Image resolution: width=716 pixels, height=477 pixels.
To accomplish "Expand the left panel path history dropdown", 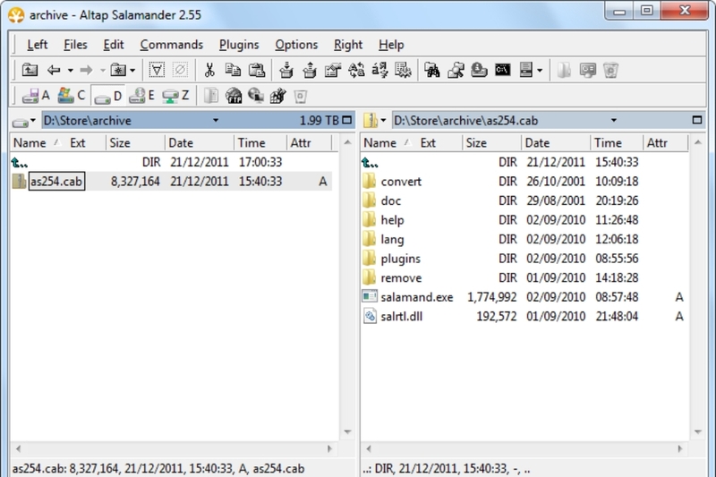I will tap(216, 120).
